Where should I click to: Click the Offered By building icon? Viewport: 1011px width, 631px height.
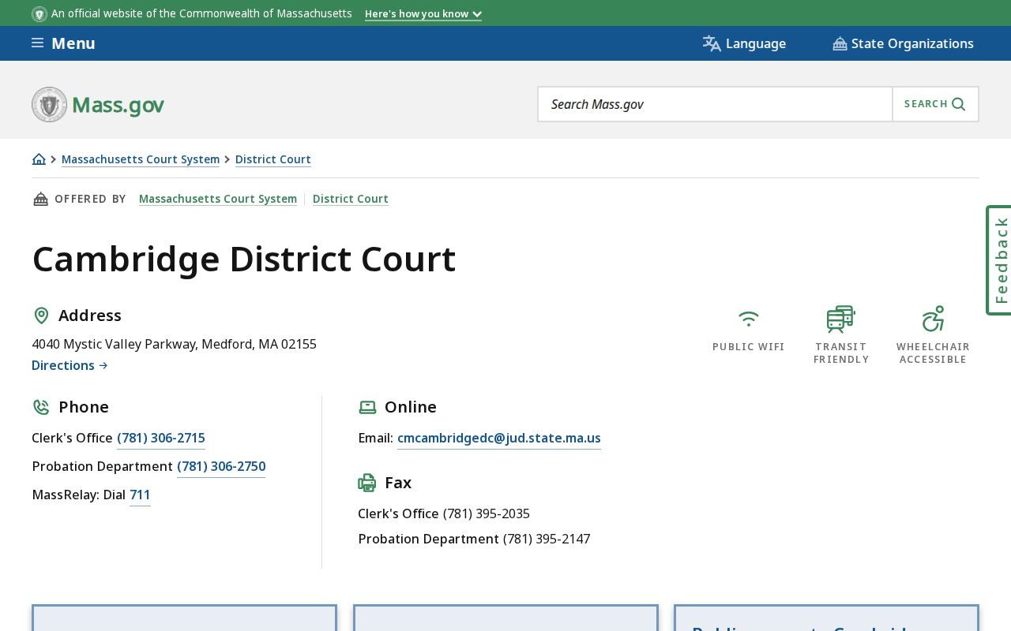tap(40, 199)
